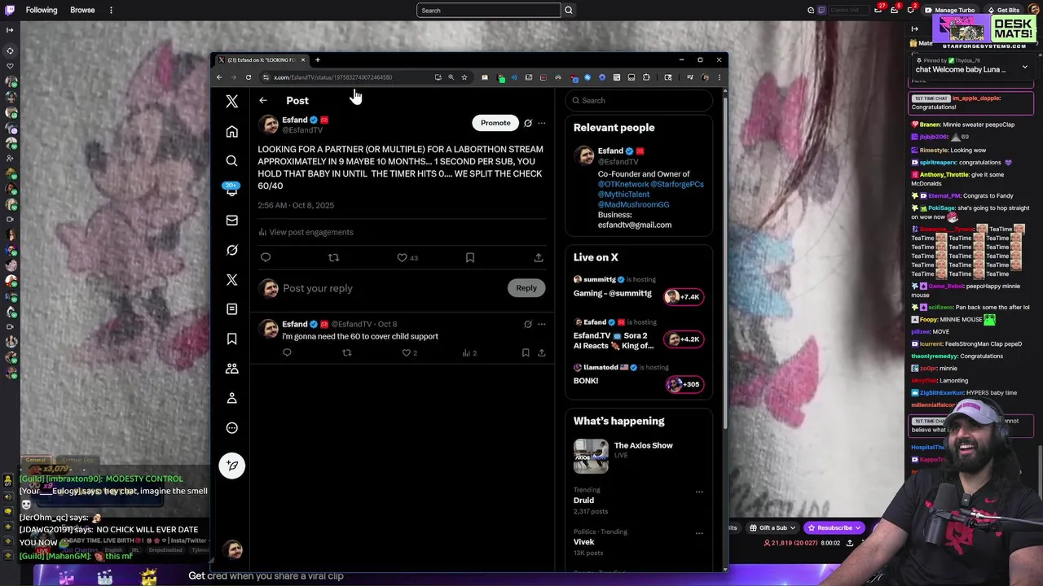This screenshot has width=1043, height=586.
Task: Open the Explore magnifier in X sidebar
Action: tap(232, 160)
